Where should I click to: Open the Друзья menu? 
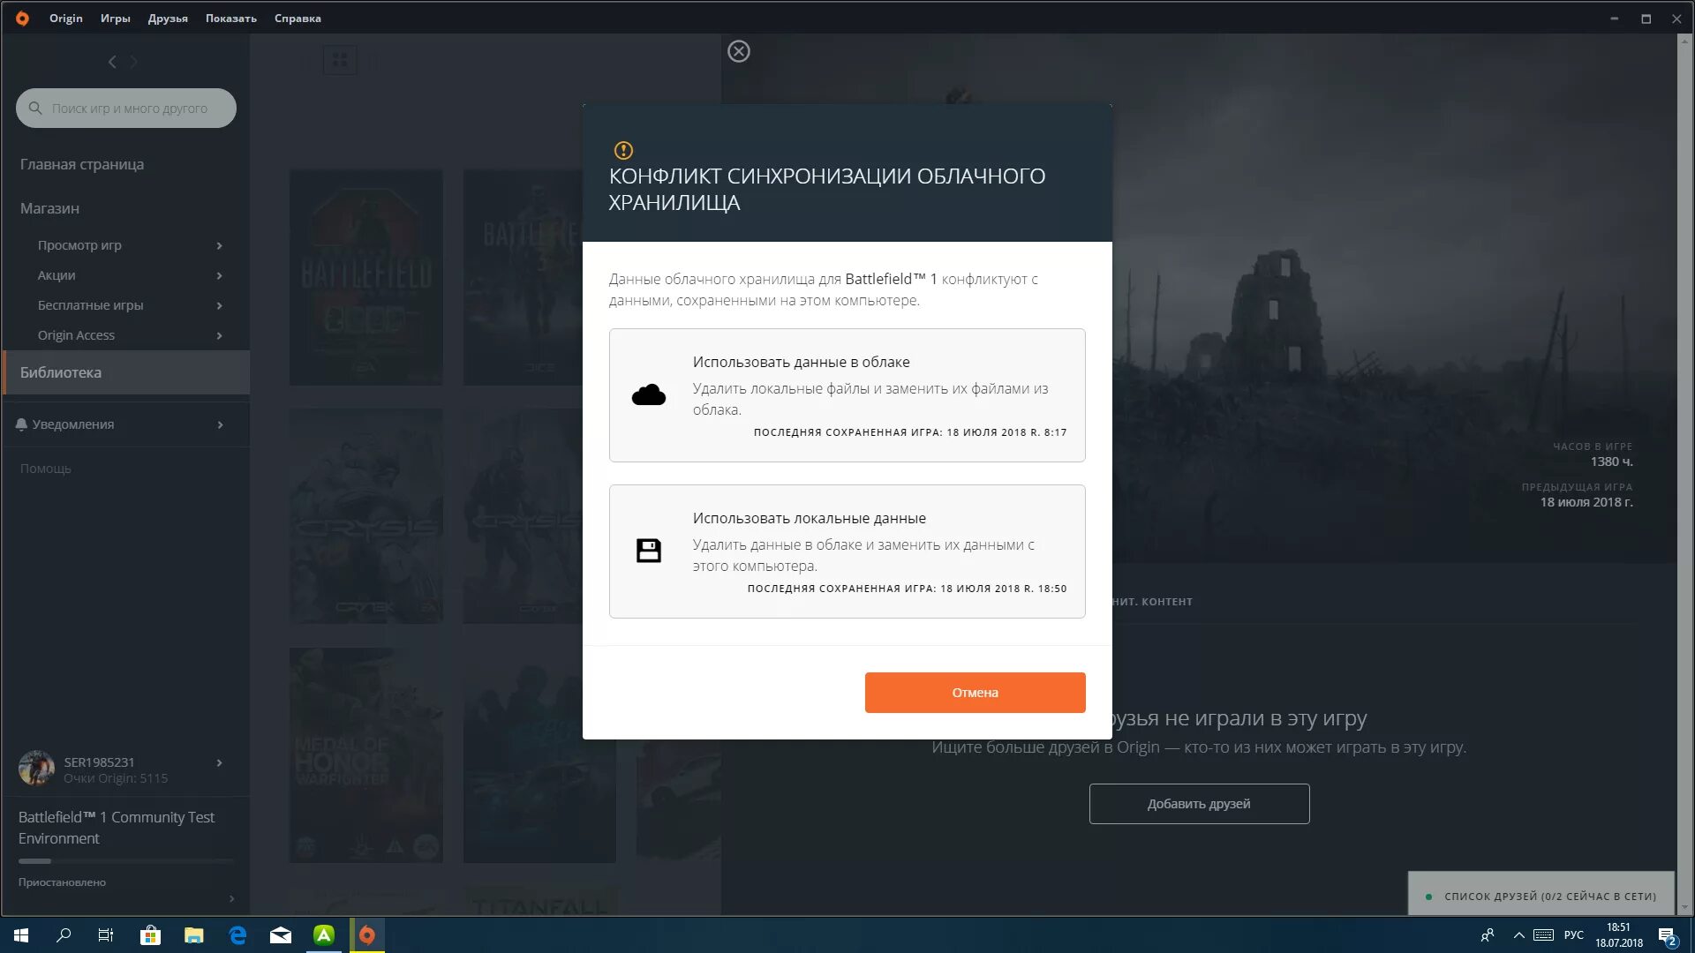point(168,18)
